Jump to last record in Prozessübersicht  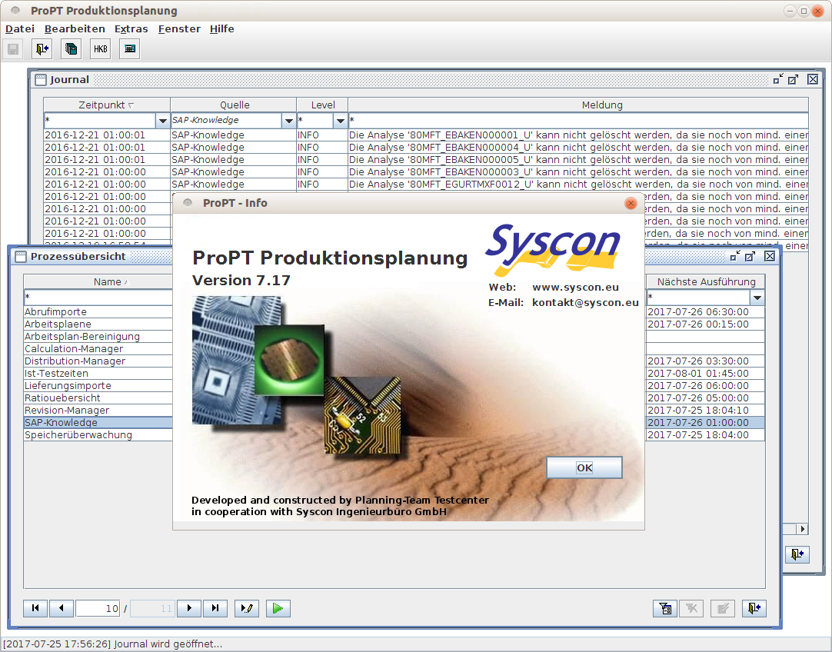(215, 608)
